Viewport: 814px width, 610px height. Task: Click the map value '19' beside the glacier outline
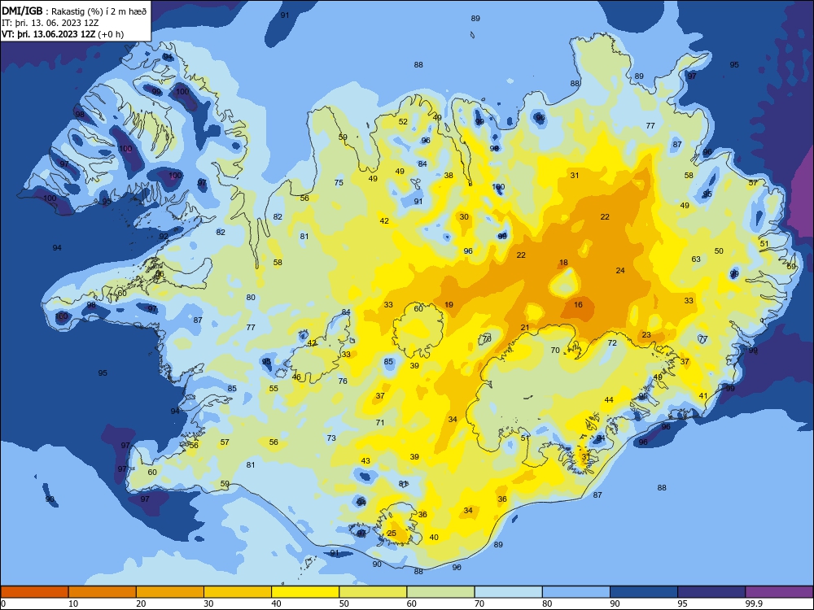[x=449, y=304]
